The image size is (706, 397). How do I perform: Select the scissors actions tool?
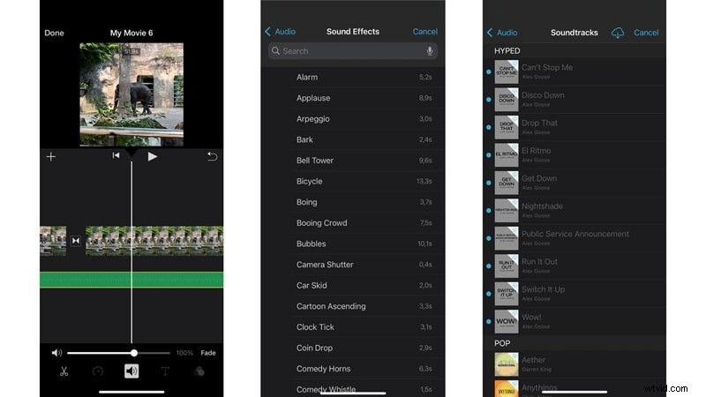64,371
